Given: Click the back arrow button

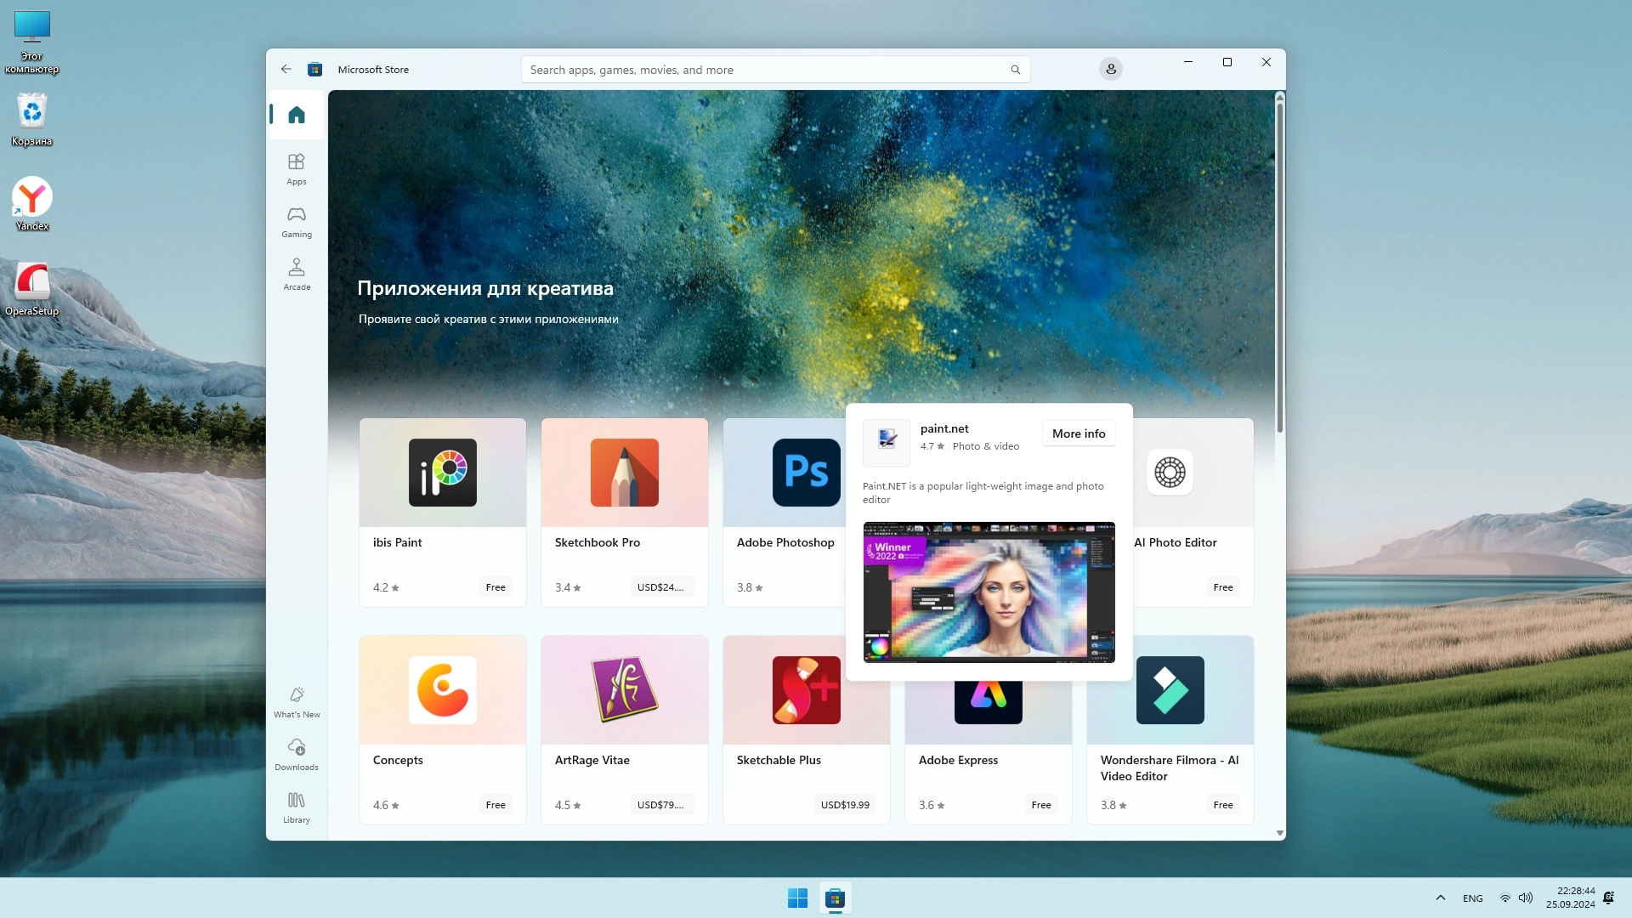Looking at the screenshot, I should 286,70.
